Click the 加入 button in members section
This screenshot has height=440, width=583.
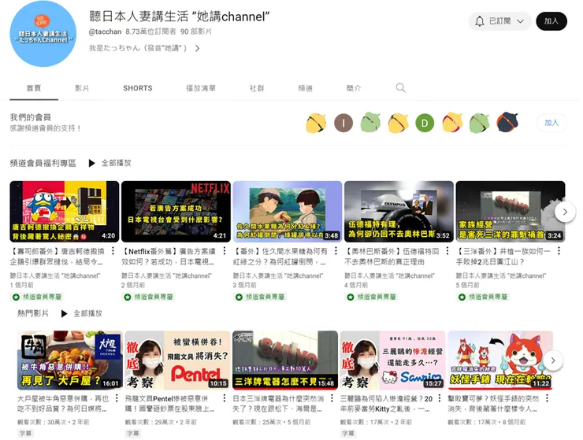[x=551, y=123]
